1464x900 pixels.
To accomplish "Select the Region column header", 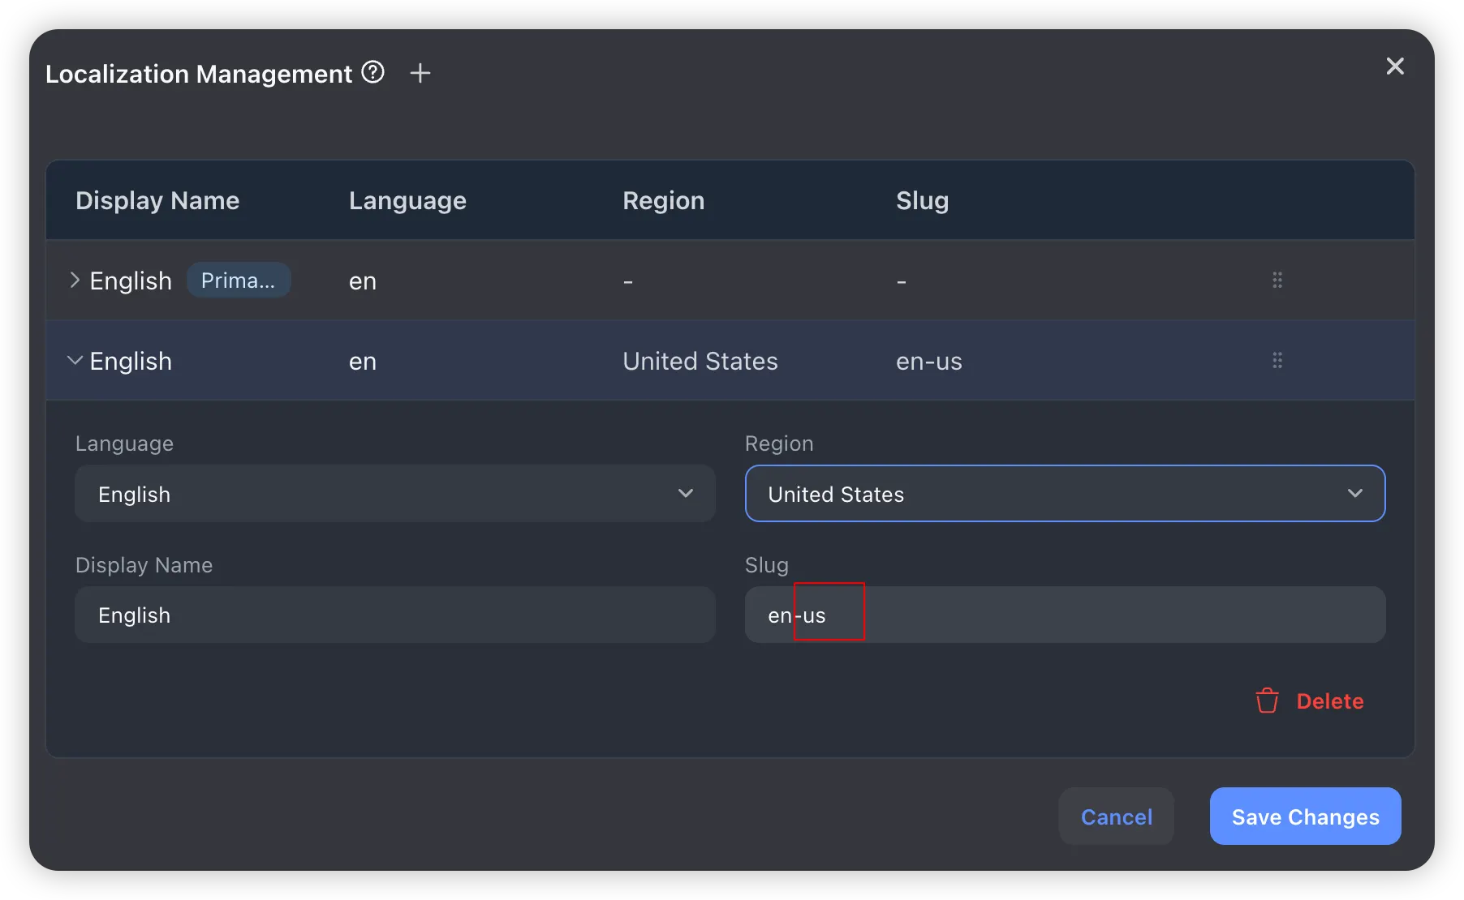I will (x=663, y=200).
